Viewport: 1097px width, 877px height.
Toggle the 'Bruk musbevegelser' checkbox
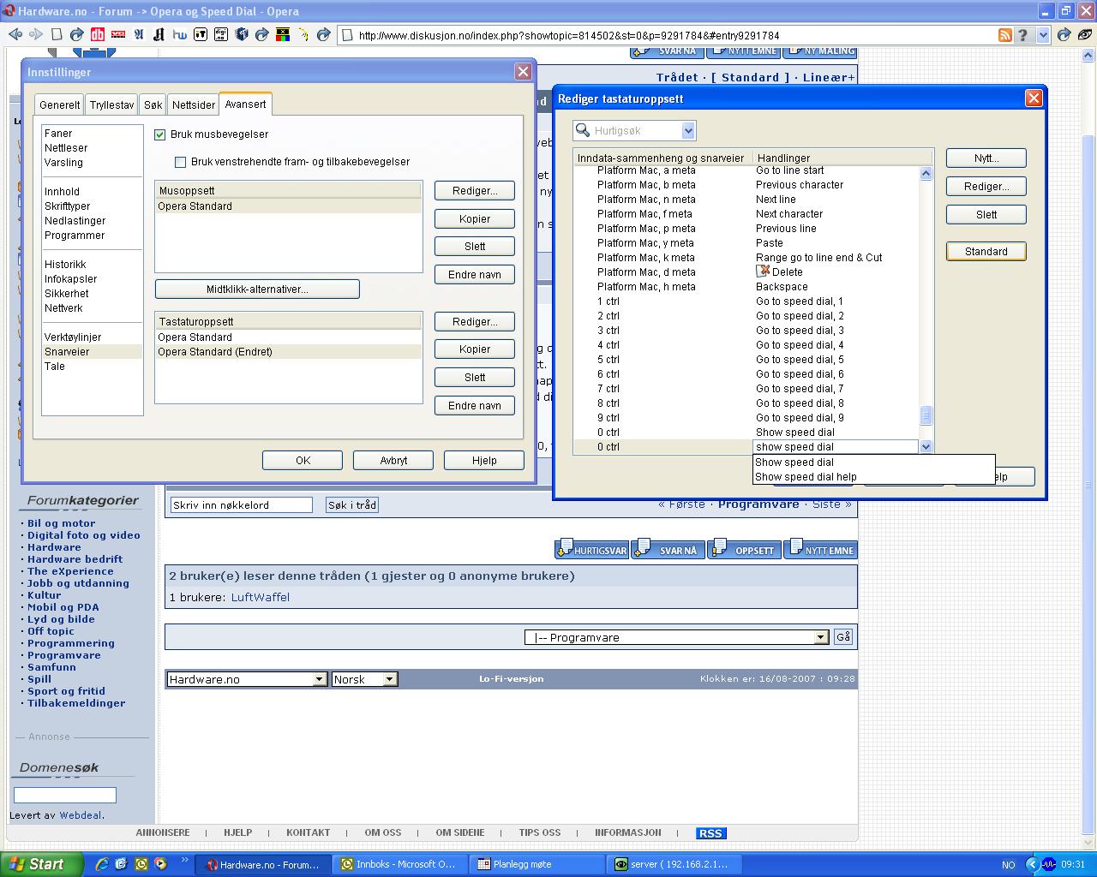click(159, 134)
